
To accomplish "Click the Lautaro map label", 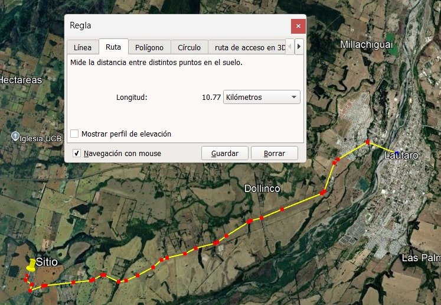I will pyautogui.click(x=401, y=155).
